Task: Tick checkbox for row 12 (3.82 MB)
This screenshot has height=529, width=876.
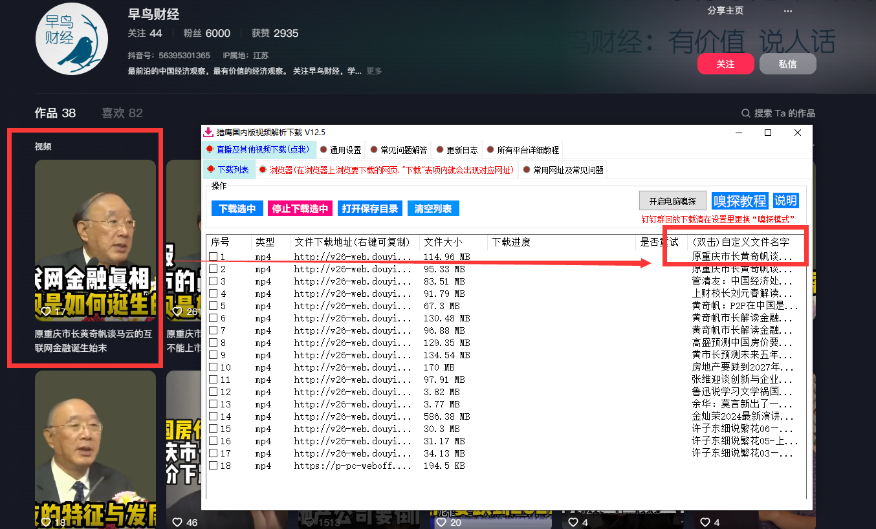Action: click(213, 392)
